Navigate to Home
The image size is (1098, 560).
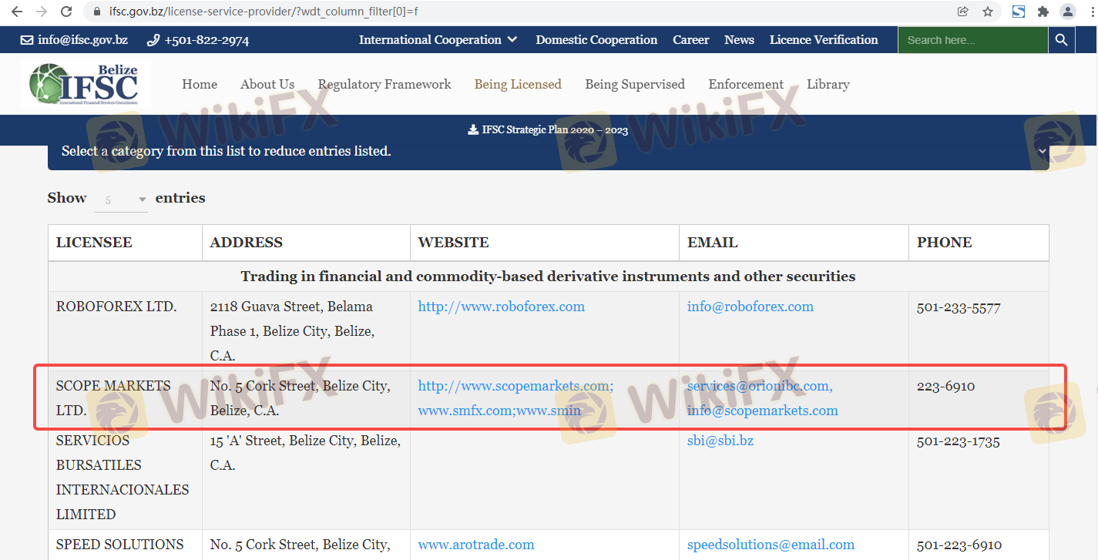pos(200,85)
